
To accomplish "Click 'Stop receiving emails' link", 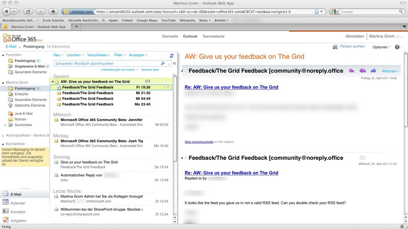I will tap(199, 142).
